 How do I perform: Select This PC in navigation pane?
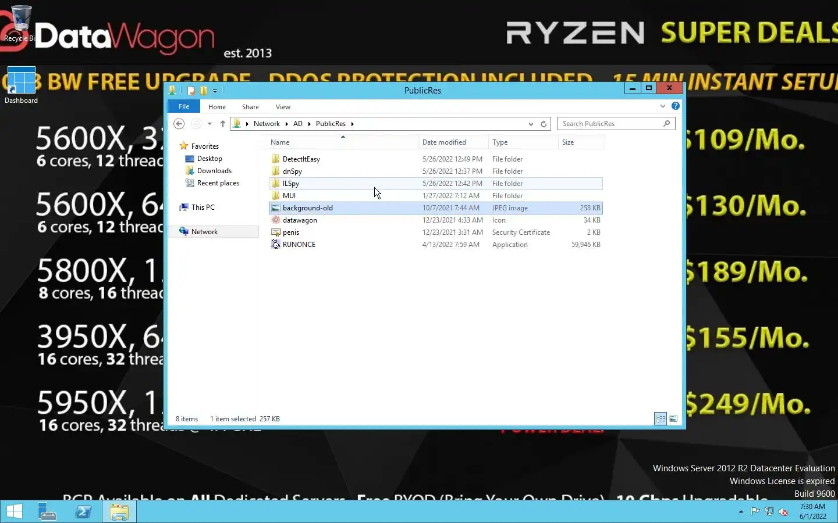point(203,207)
